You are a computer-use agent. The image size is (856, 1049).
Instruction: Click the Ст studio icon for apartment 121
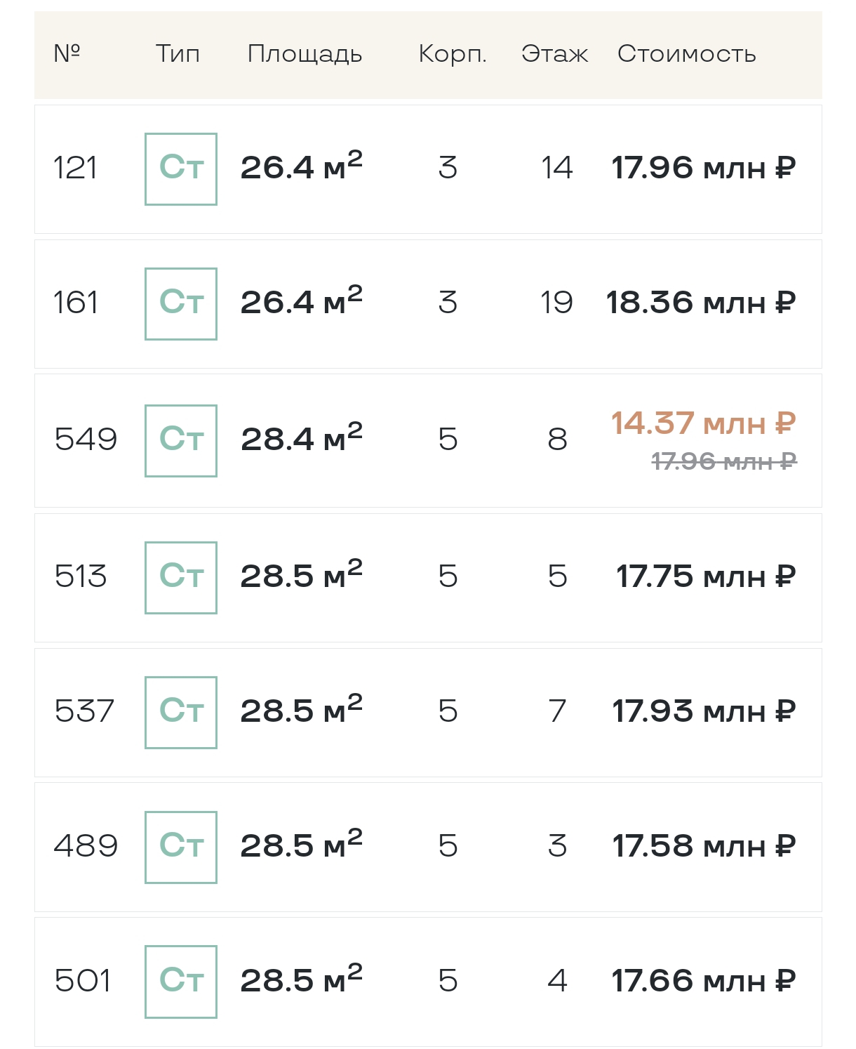click(181, 169)
